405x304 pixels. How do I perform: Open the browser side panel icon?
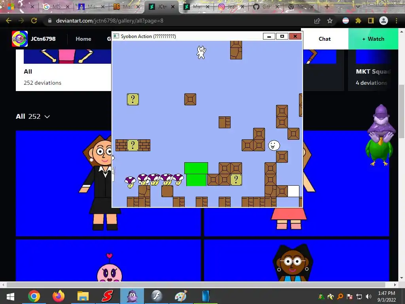pos(371,21)
